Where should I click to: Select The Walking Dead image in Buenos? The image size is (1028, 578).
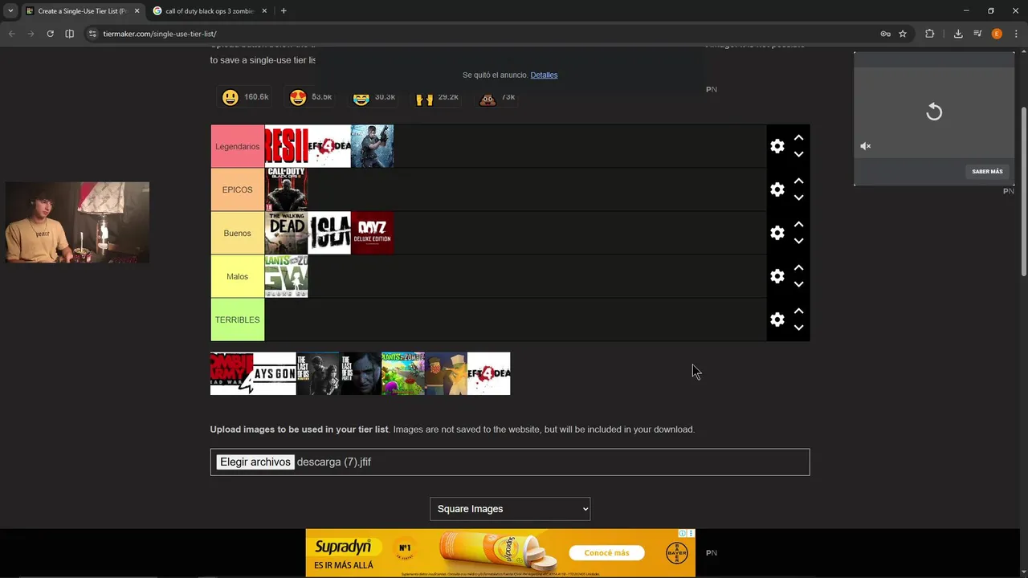pos(286,233)
